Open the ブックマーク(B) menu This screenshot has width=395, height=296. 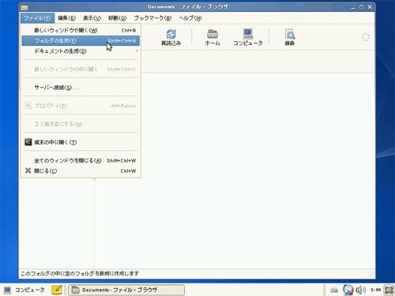[x=152, y=18]
